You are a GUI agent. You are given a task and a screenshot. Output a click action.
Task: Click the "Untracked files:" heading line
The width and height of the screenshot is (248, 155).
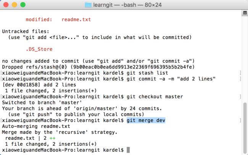point(26,31)
